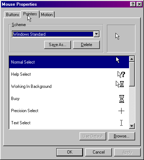This screenshot has width=144, height=160.
Task: Select the Normal Select arrow pointer icon
Action: click(x=118, y=60)
